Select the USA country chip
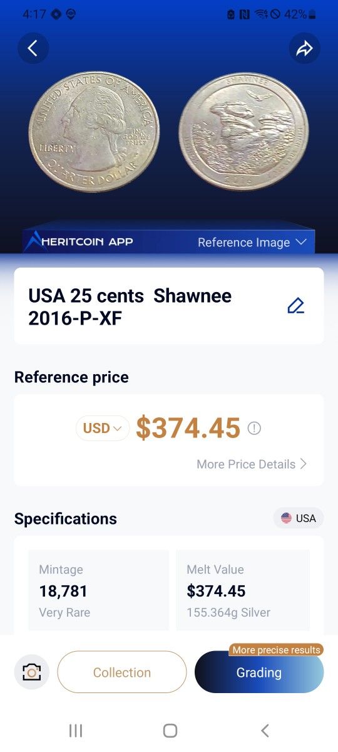The height and width of the screenshot is (752, 338). coord(299,518)
